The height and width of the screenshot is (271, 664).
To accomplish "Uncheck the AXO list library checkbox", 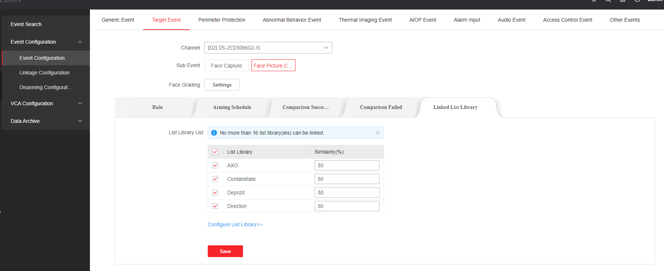I will click(x=215, y=165).
